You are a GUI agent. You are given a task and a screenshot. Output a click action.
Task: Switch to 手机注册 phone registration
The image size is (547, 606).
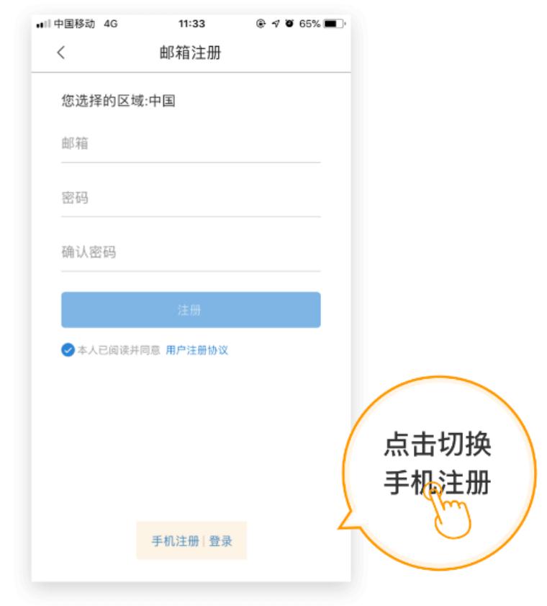coord(176,541)
